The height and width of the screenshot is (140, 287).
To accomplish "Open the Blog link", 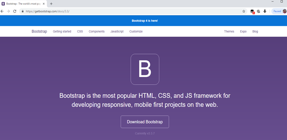I will click(x=255, y=31).
